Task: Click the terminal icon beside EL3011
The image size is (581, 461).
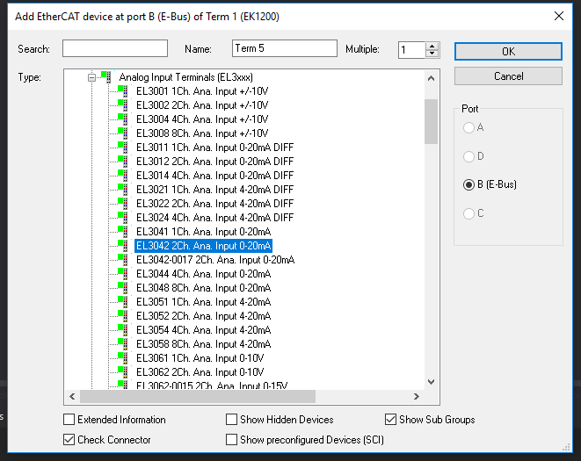Action: tap(123, 147)
